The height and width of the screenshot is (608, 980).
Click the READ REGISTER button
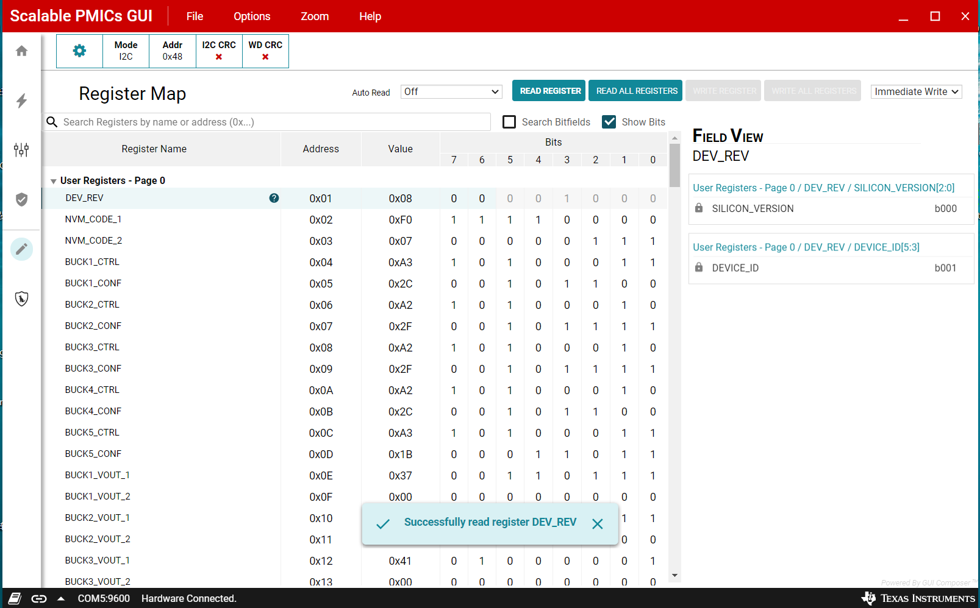pyautogui.click(x=549, y=91)
